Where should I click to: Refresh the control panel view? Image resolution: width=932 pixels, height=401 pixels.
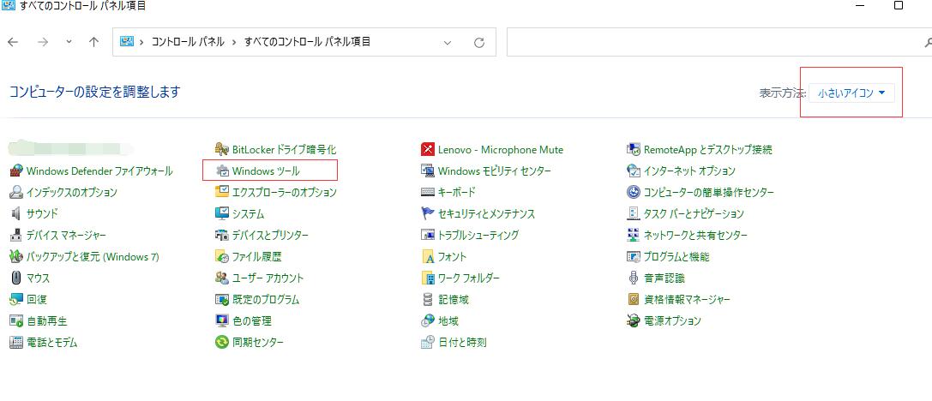point(479,43)
